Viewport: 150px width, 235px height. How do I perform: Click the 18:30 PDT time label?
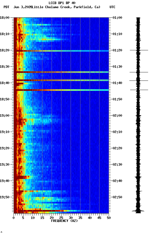tap(5, 67)
